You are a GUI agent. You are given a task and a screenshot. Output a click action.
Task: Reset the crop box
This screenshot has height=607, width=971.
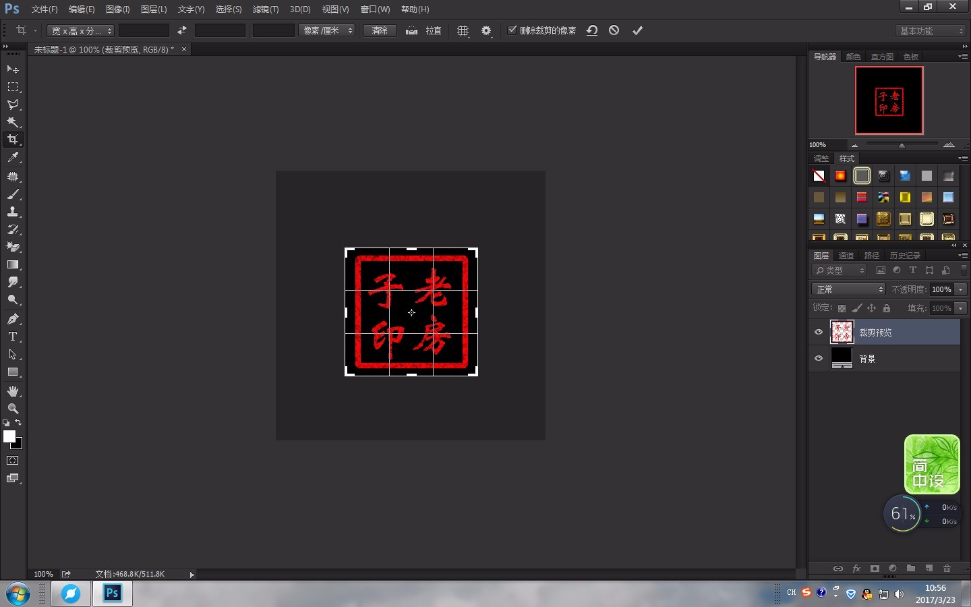592,30
